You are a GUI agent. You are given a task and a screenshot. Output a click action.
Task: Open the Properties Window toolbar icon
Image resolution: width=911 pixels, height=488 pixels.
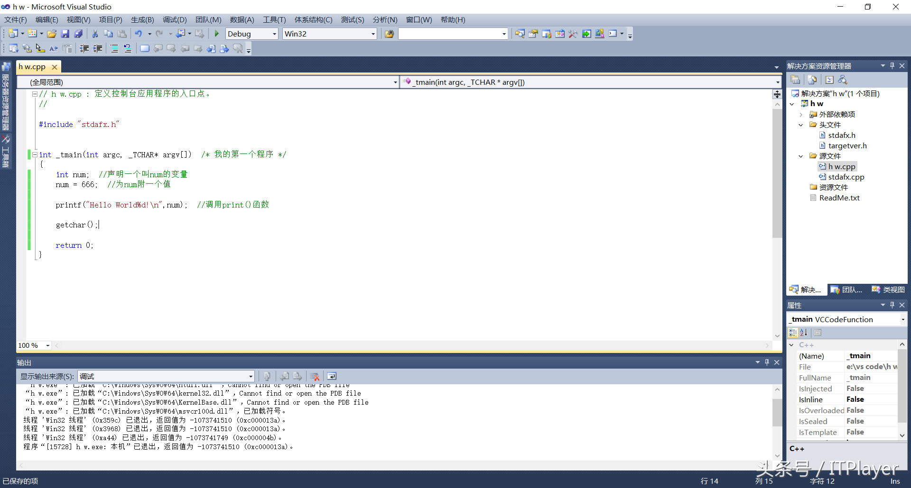click(x=533, y=34)
